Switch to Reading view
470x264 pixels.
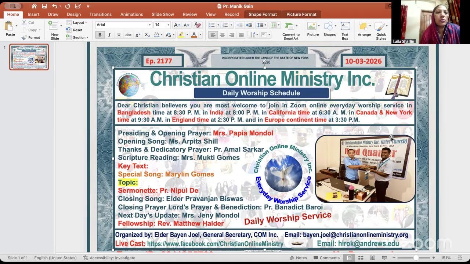pos(372,258)
